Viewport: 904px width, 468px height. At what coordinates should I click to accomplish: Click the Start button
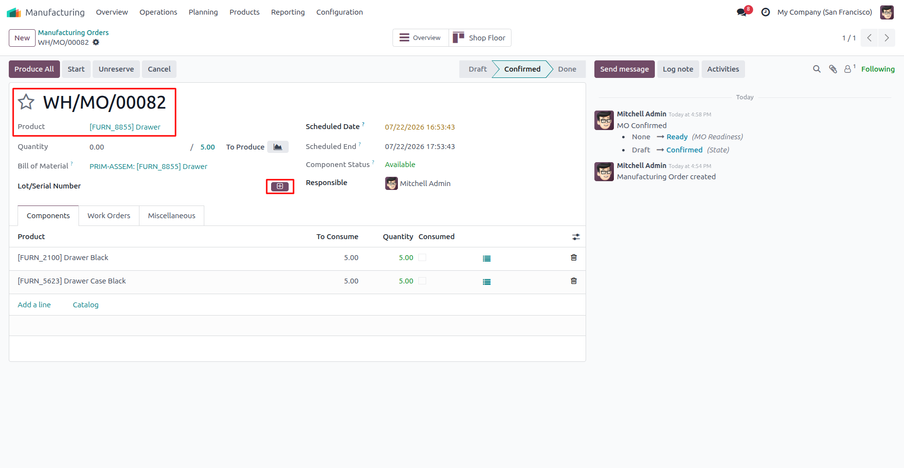pos(76,69)
